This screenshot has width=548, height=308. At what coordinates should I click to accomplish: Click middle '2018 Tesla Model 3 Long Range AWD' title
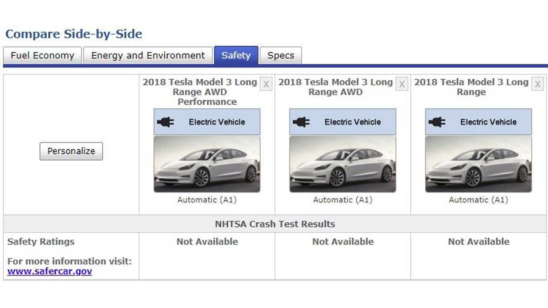click(x=336, y=87)
